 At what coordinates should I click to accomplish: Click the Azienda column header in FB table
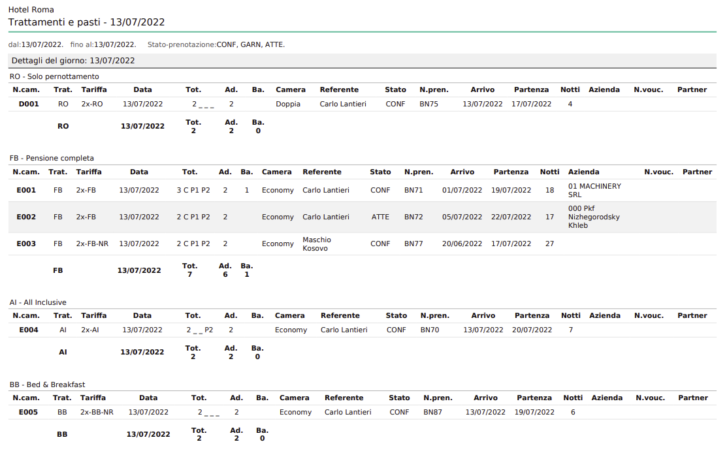pyautogui.click(x=584, y=172)
